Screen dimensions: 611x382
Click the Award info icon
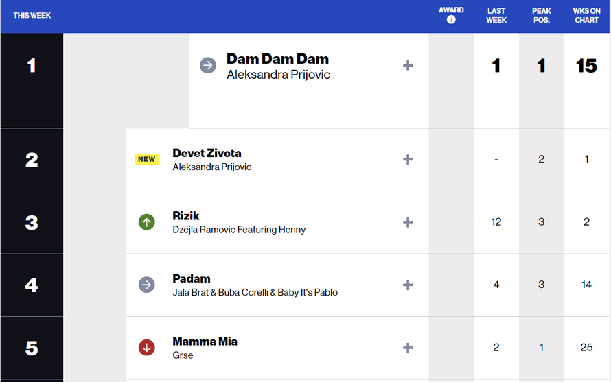pos(451,20)
